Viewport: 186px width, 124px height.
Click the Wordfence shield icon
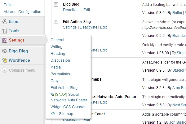click(x=5, y=60)
